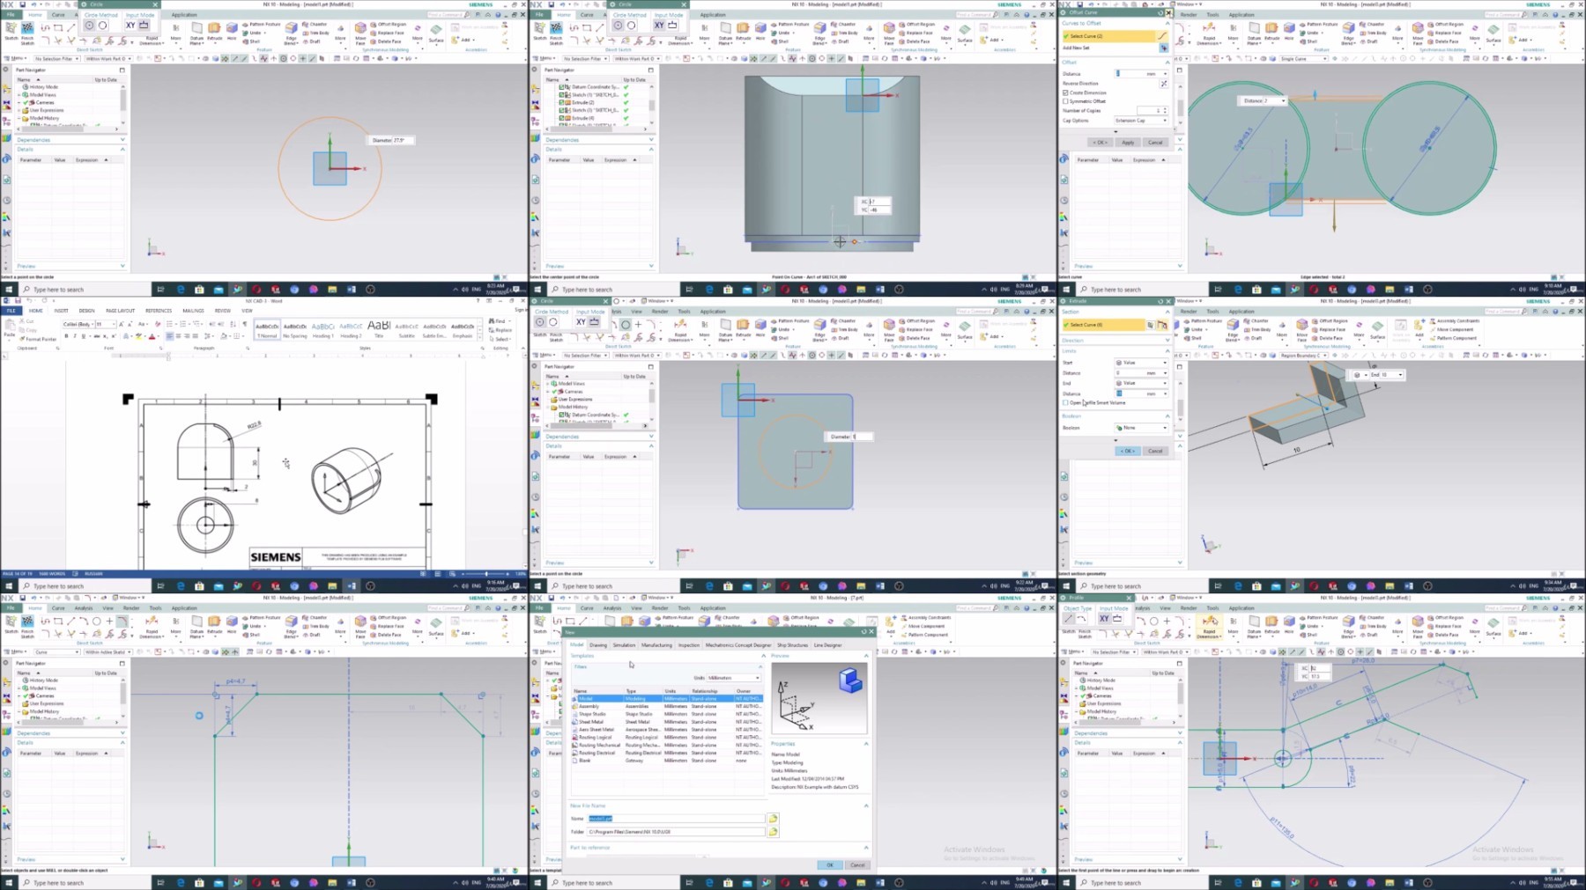Screen dimensions: 1586x890
Task: Open the PAGE LAYOUT tab in Word
Action: [x=121, y=311]
